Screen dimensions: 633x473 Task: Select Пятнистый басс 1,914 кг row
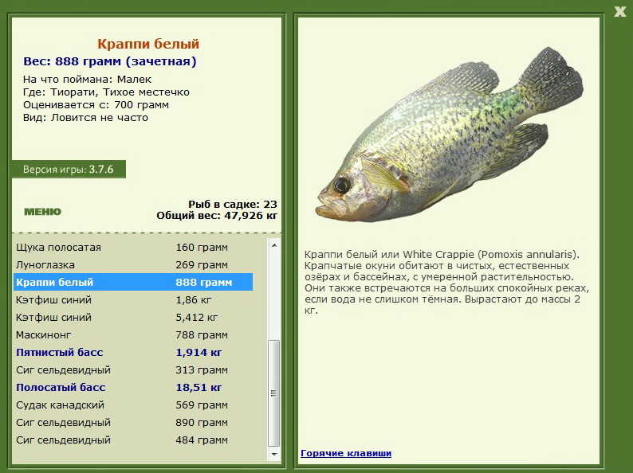[x=133, y=353]
